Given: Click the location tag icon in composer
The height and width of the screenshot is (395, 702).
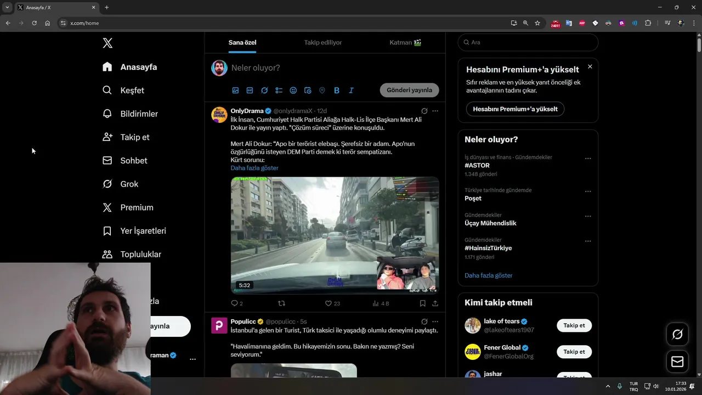Looking at the screenshot, I should click(x=322, y=91).
